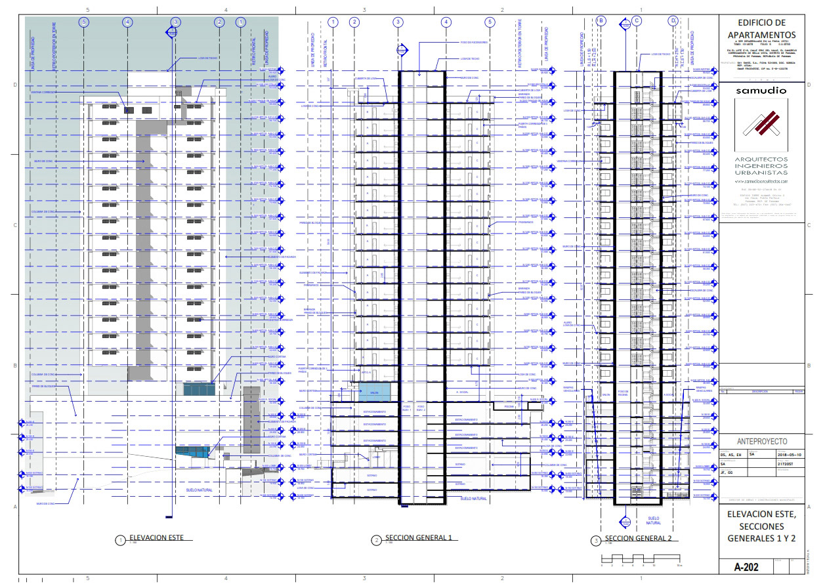The height and width of the screenshot is (588, 825).
Task: Select the Lobby label in Seccion General 1
Action: [376, 457]
